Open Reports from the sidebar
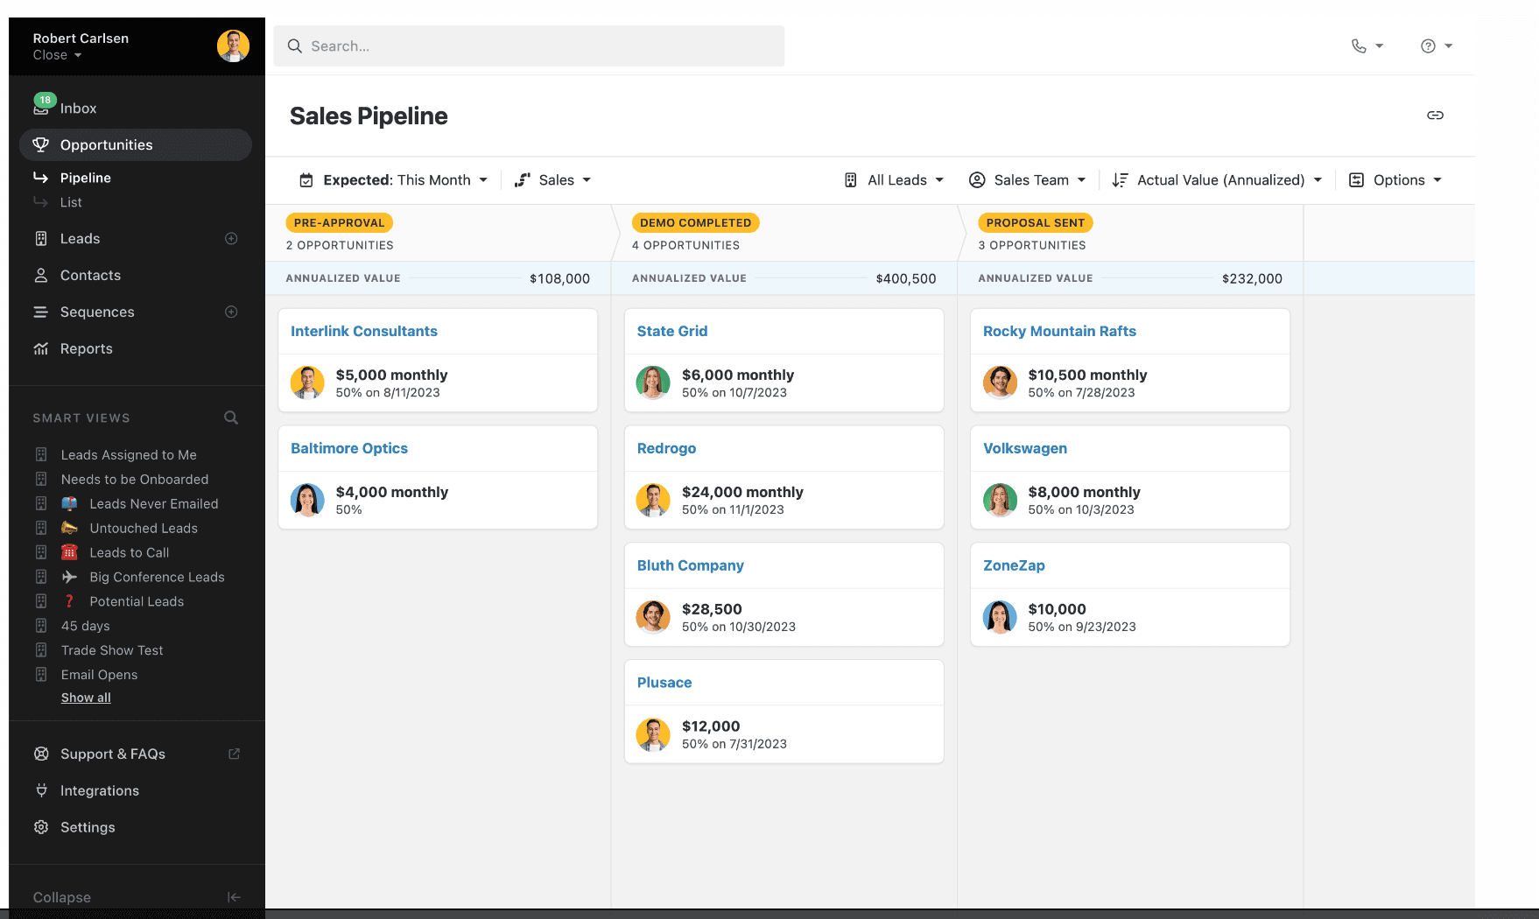Image resolution: width=1539 pixels, height=919 pixels. click(85, 348)
